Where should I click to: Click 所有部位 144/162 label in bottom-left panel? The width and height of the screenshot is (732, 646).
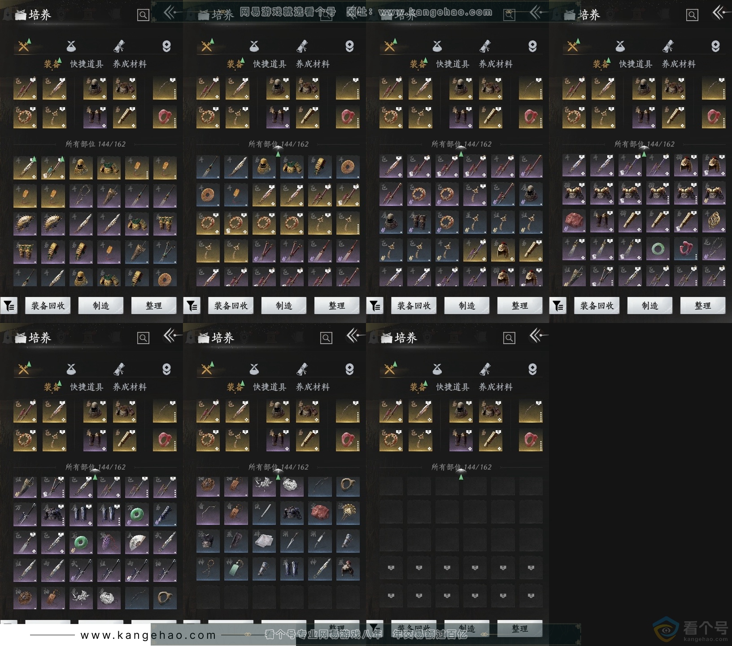pos(96,467)
